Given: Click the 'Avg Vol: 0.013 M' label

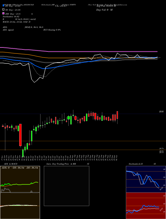Looking at the screenshot, I should click(106, 6).
